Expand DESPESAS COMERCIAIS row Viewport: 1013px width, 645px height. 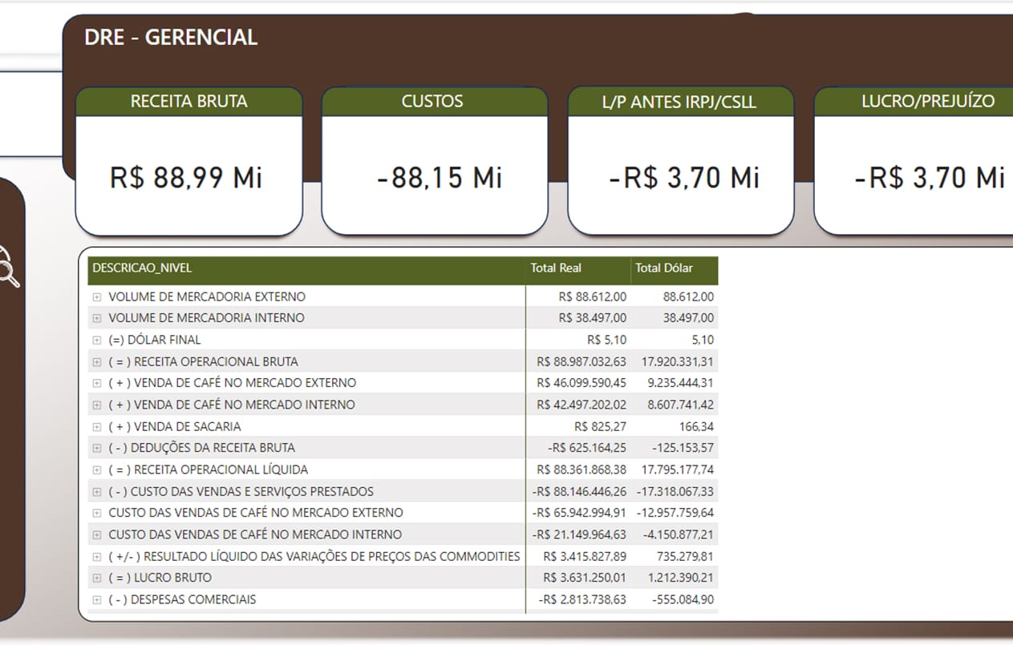pyautogui.click(x=97, y=599)
